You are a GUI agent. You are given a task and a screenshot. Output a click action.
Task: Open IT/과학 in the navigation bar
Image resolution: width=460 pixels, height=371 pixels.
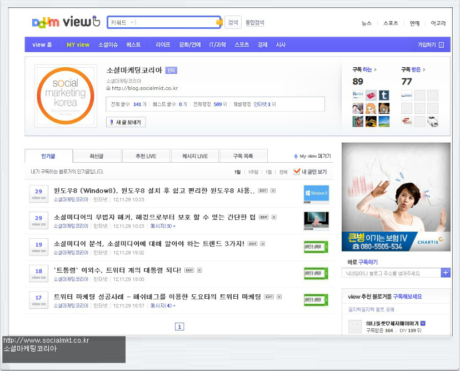tap(217, 45)
